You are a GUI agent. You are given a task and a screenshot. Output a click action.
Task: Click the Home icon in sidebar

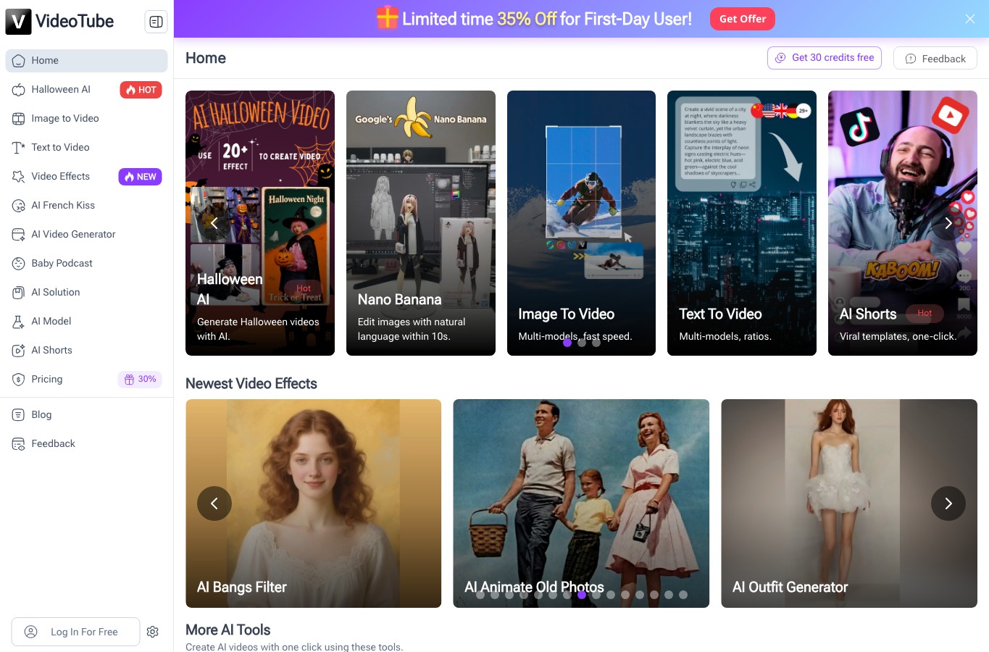pyautogui.click(x=19, y=61)
